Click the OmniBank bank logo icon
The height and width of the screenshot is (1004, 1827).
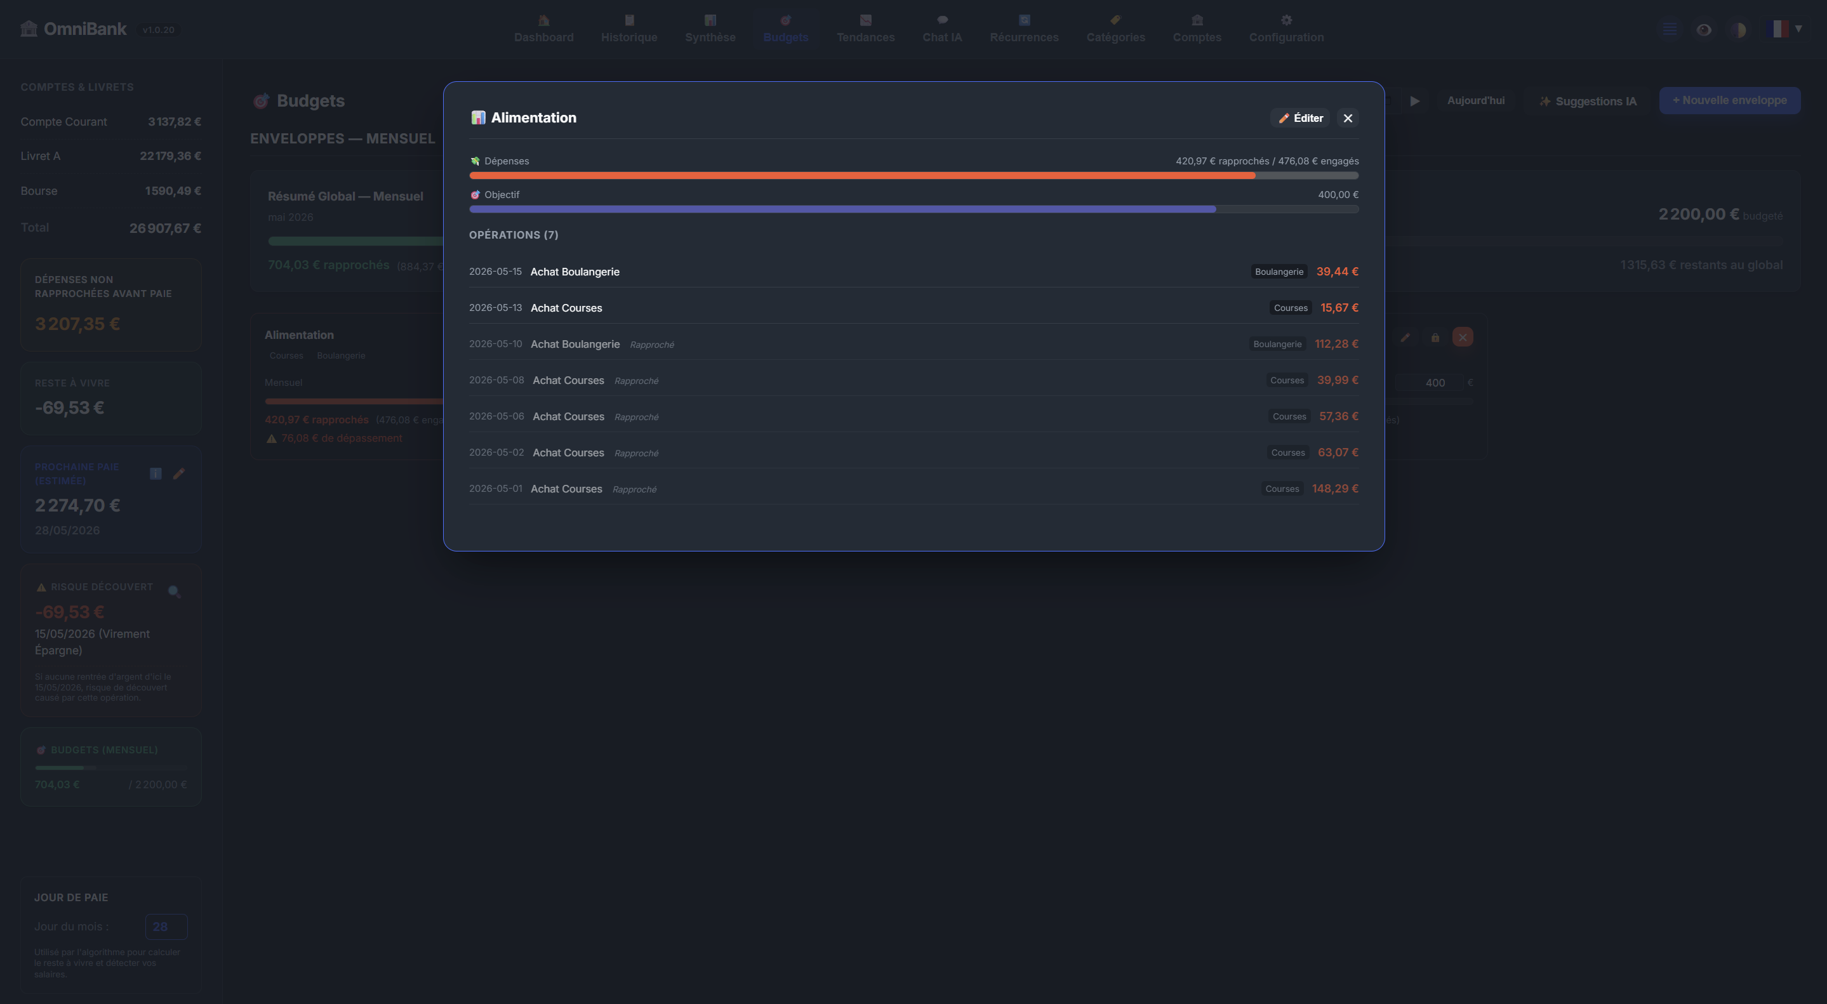pos(29,29)
